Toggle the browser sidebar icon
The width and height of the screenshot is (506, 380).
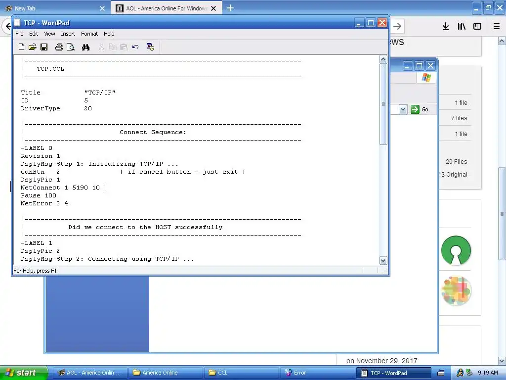coord(477,26)
